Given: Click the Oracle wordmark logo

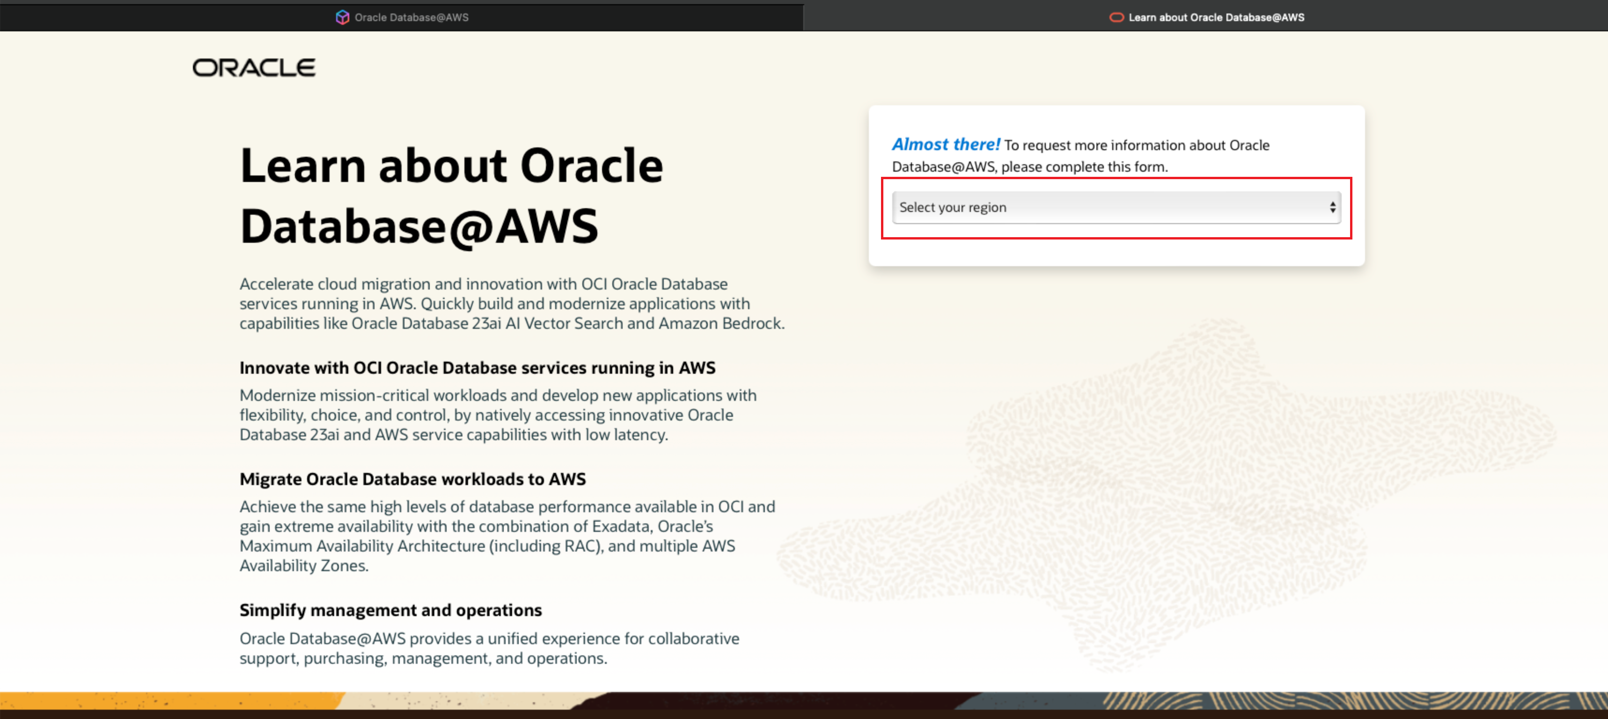Looking at the screenshot, I should pyautogui.click(x=253, y=67).
